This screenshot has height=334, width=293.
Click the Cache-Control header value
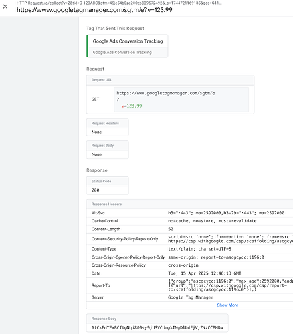212,221
